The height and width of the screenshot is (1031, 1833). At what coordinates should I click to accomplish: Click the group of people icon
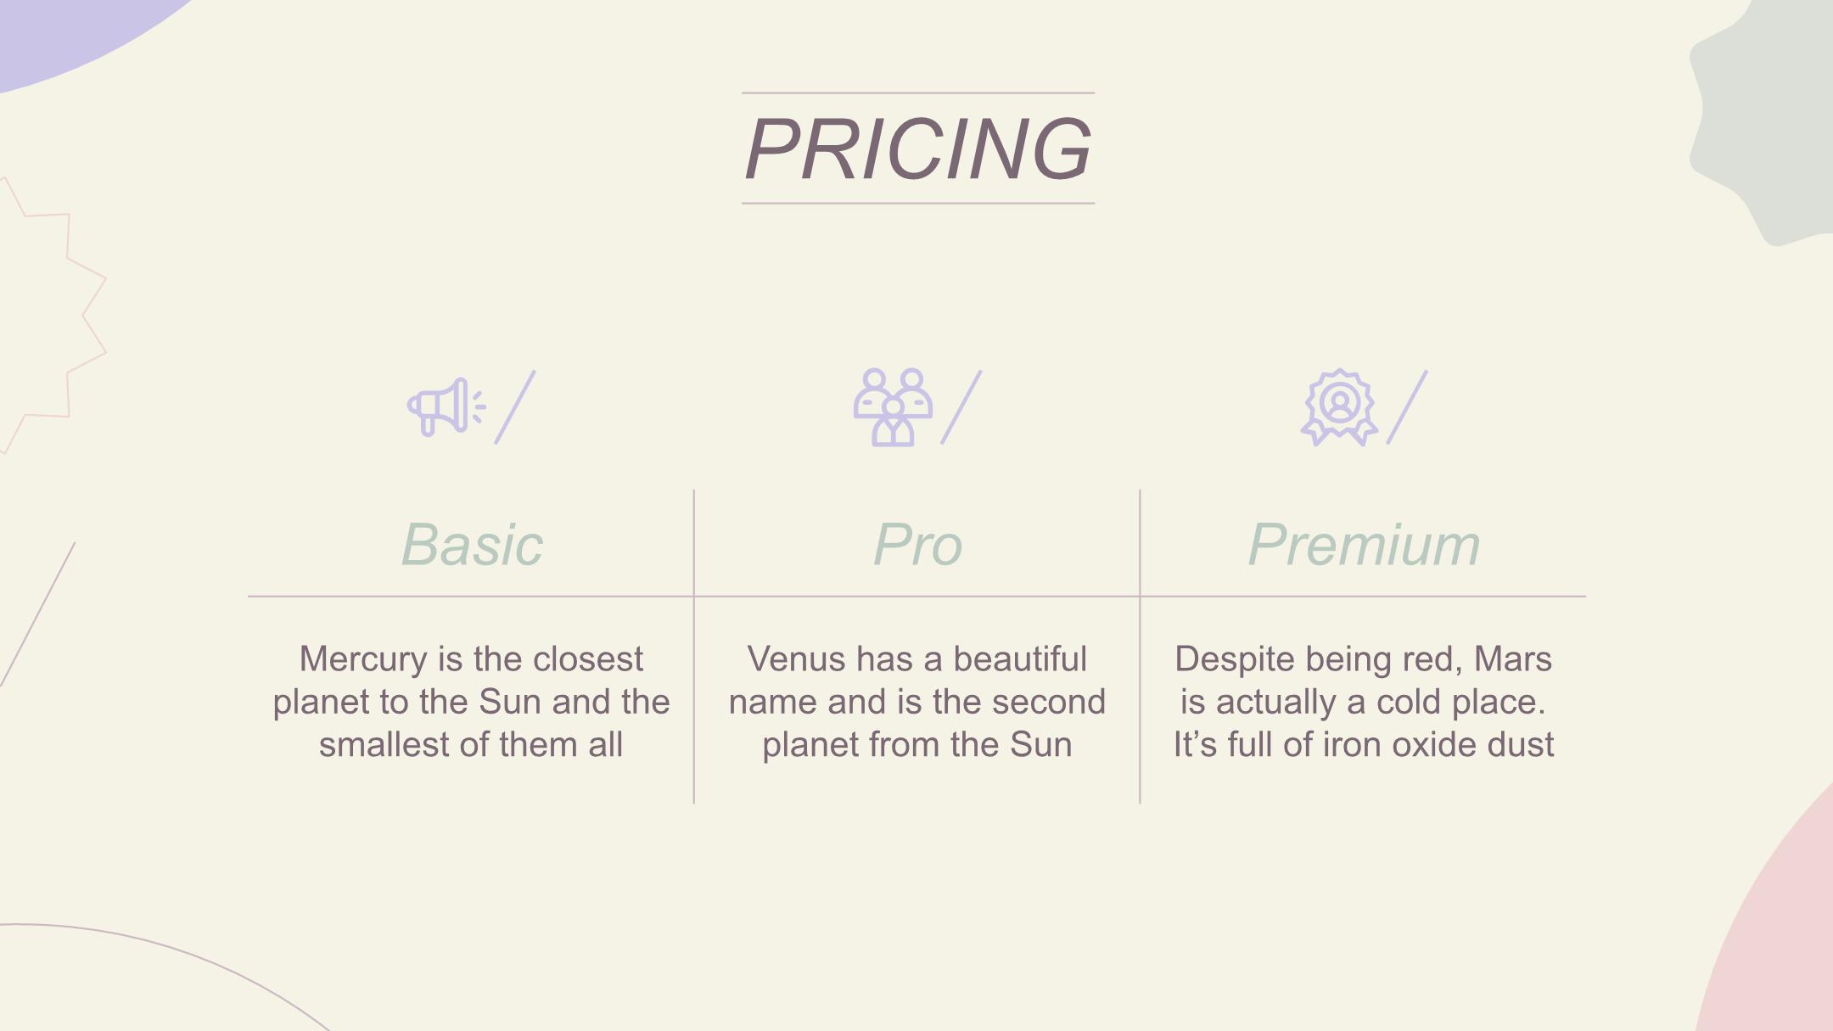point(893,407)
